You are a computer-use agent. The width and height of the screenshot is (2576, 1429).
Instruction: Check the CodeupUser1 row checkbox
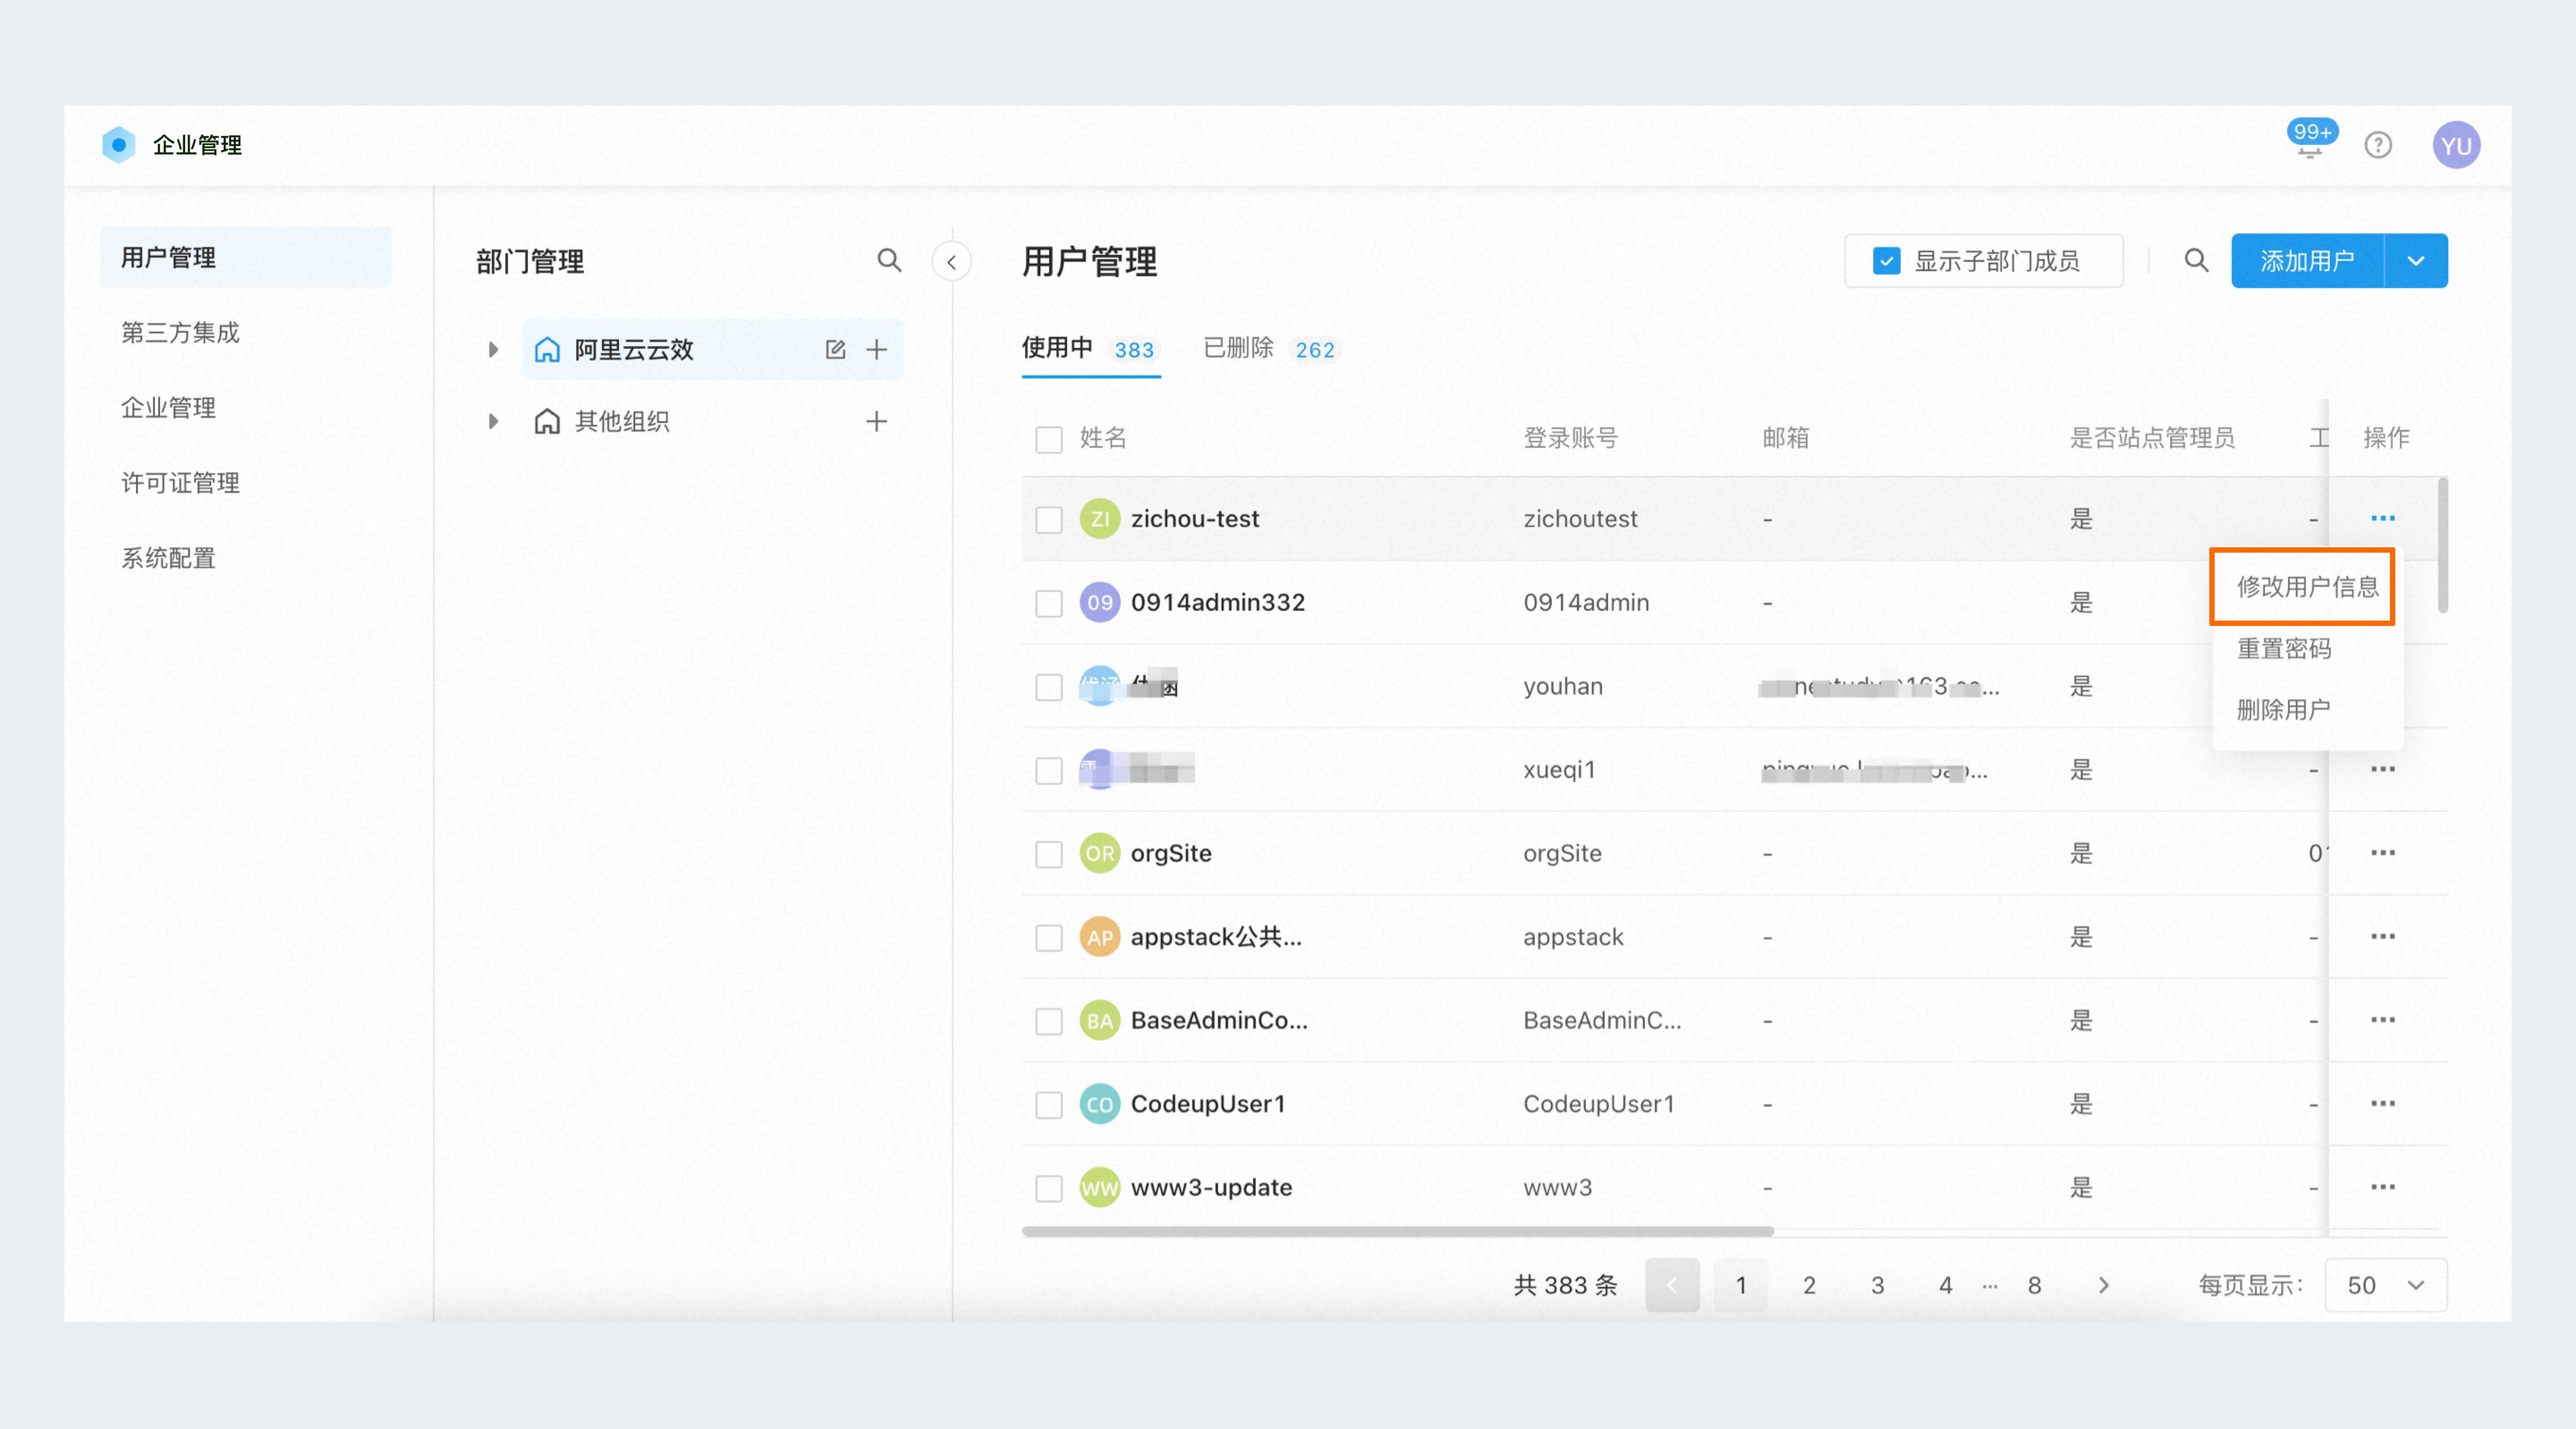click(1049, 1105)
